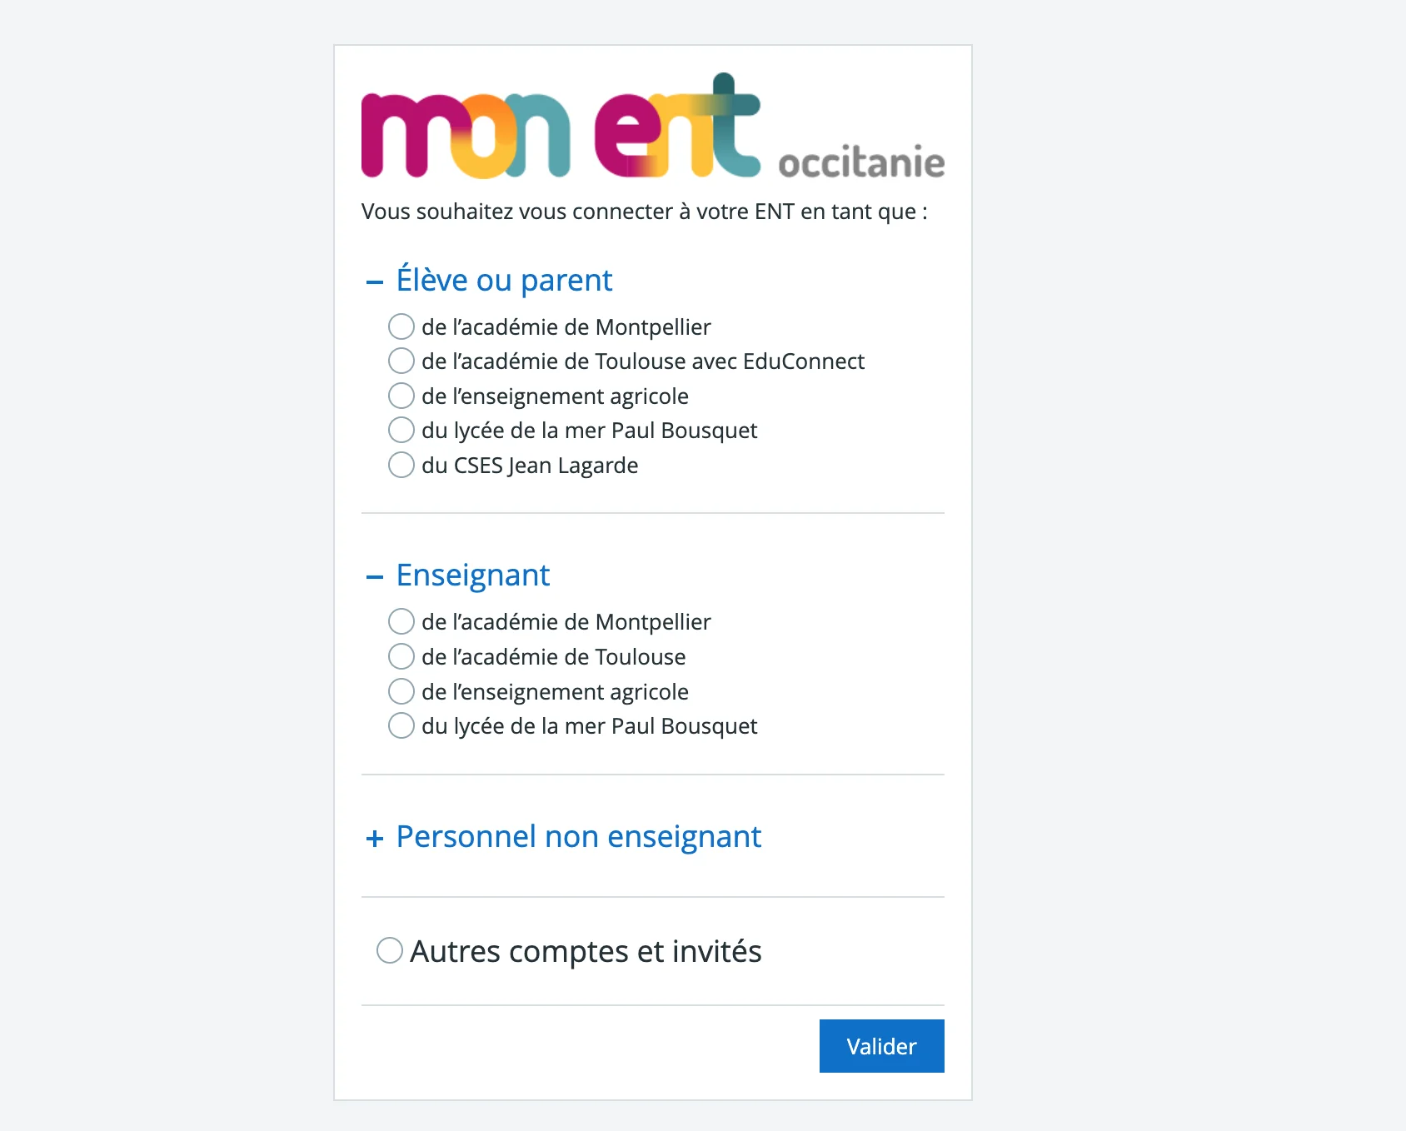Select student académie de Montpellier option
This screenshot has height=1131, width=1406.
[401, 326]
